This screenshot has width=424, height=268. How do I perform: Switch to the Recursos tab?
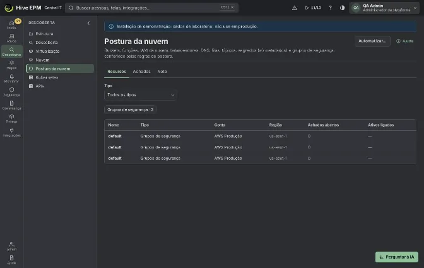[117, 72]
